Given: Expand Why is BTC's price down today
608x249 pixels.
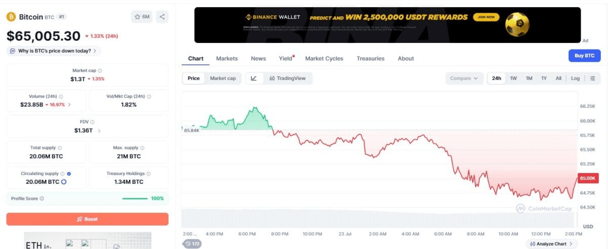Looking at the screenshot, I should point(54,51).
